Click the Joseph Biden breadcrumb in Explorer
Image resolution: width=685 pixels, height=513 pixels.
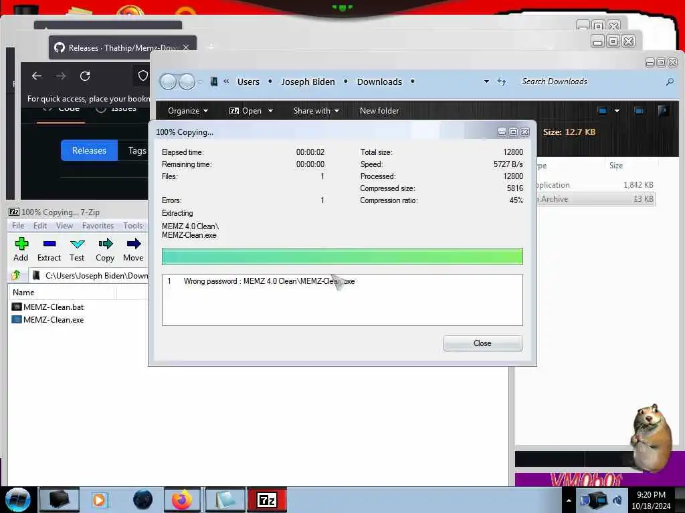coord(308,81)
